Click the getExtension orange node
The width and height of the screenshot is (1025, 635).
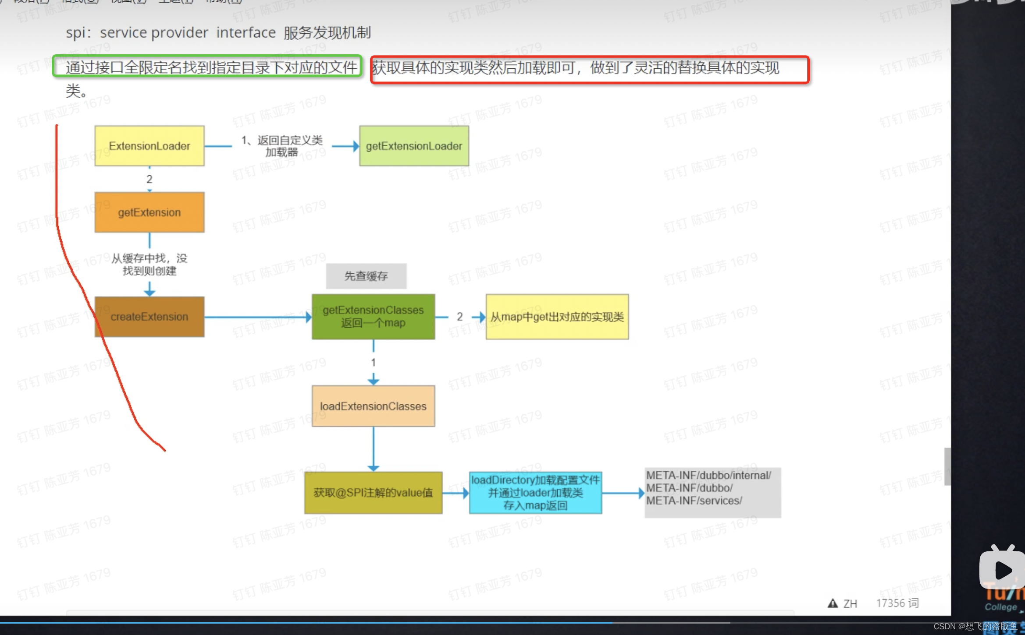coord(149,212)
